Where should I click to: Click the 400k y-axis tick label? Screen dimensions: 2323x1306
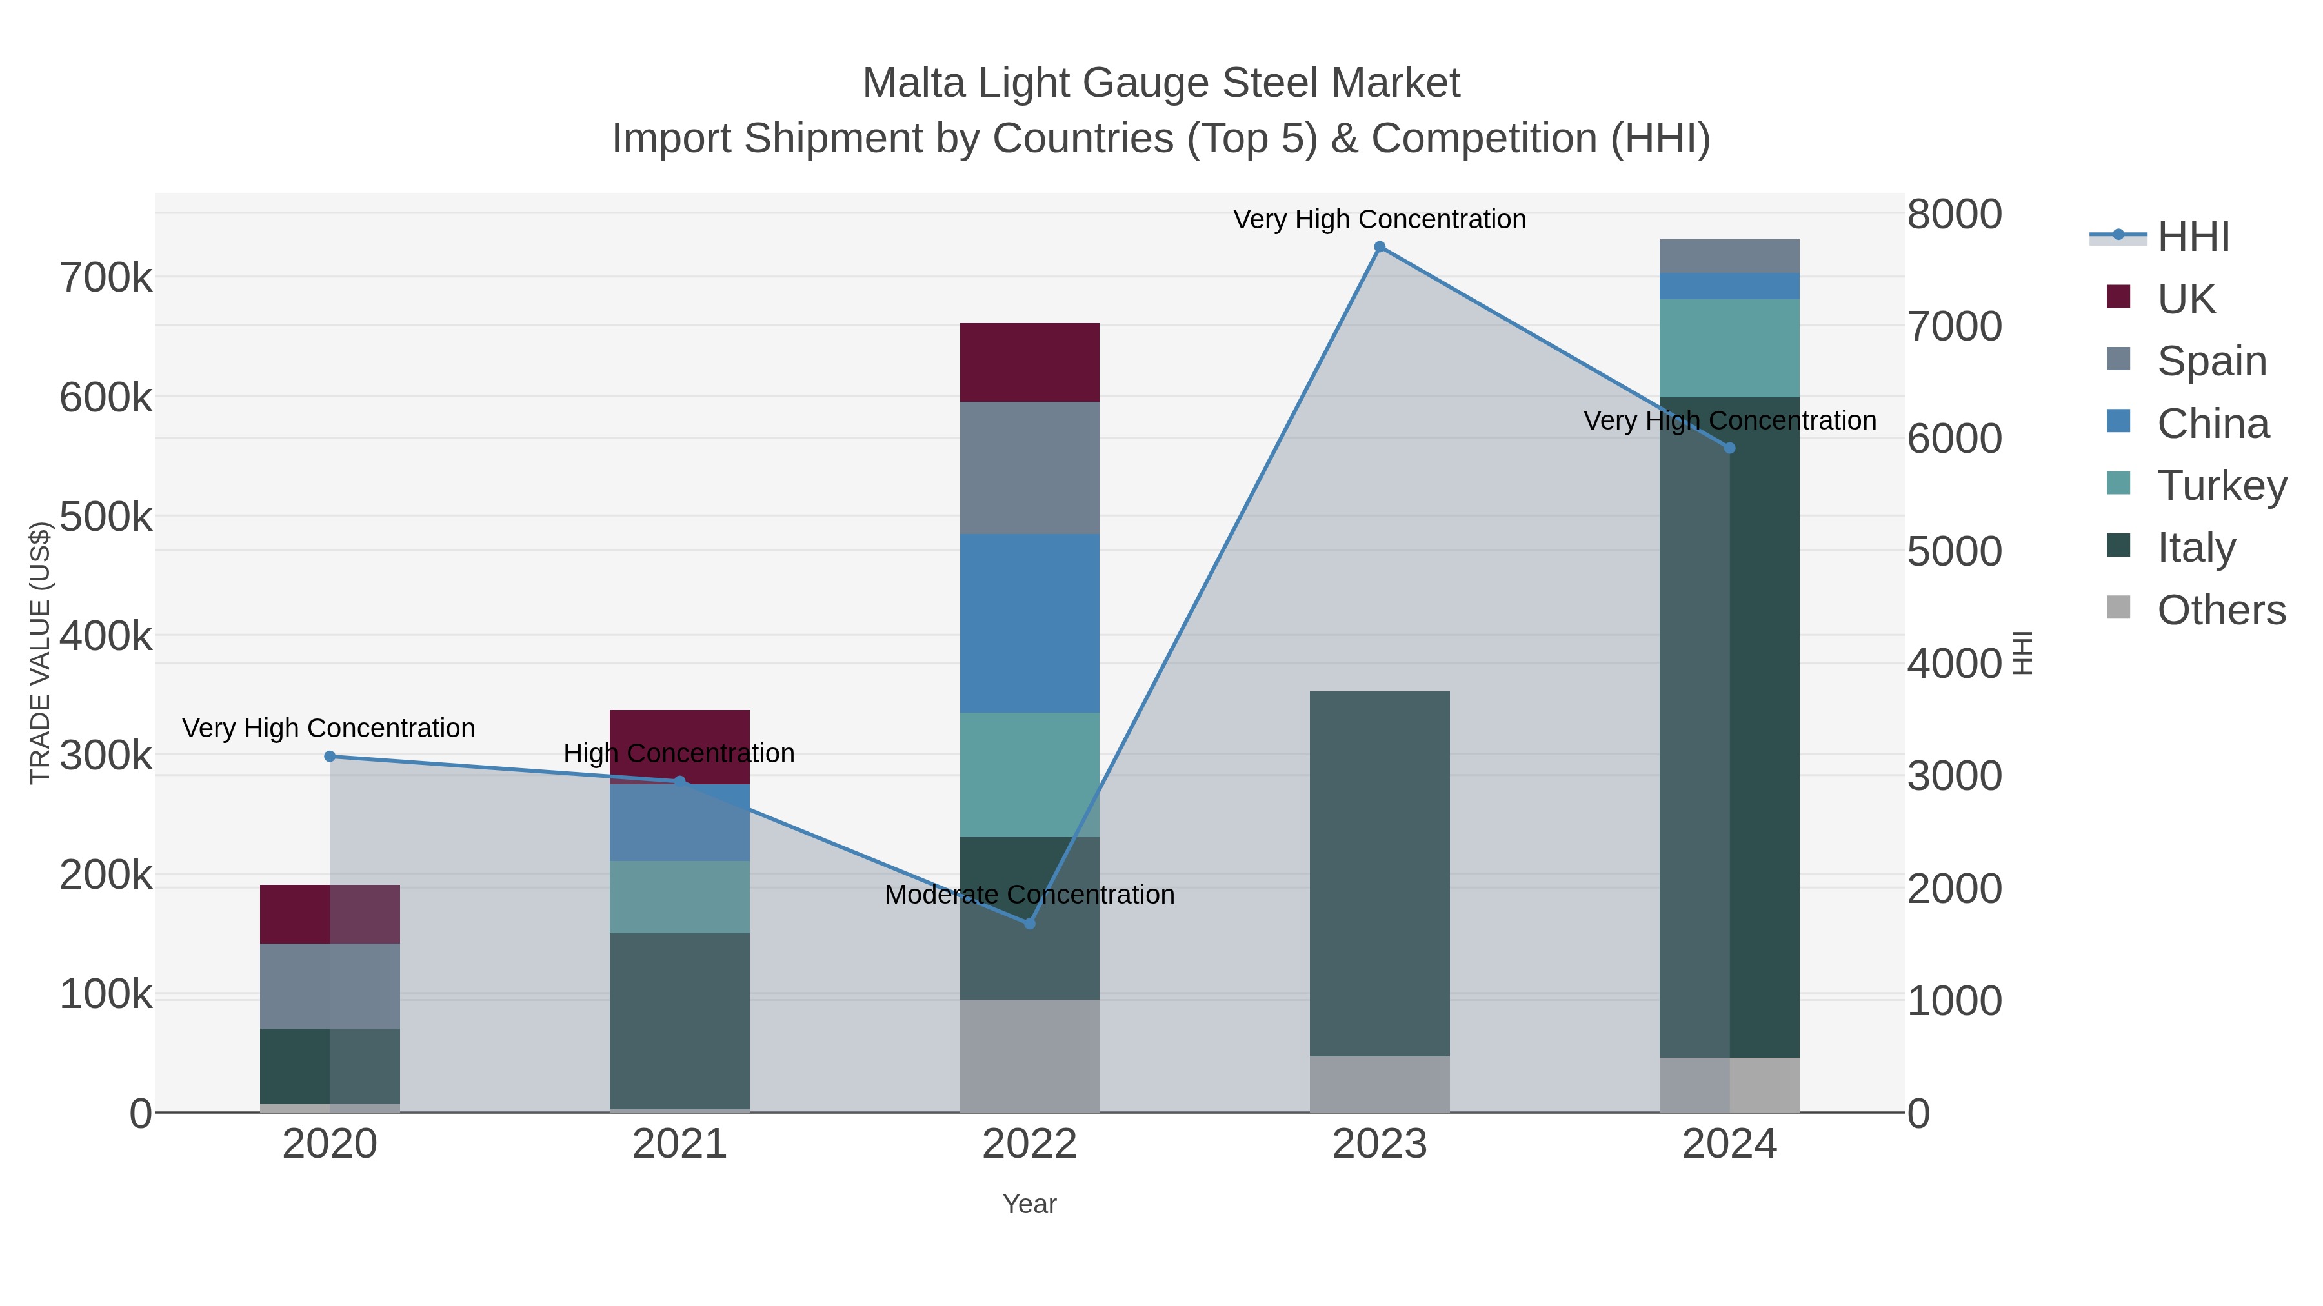[x=106, y=637]
